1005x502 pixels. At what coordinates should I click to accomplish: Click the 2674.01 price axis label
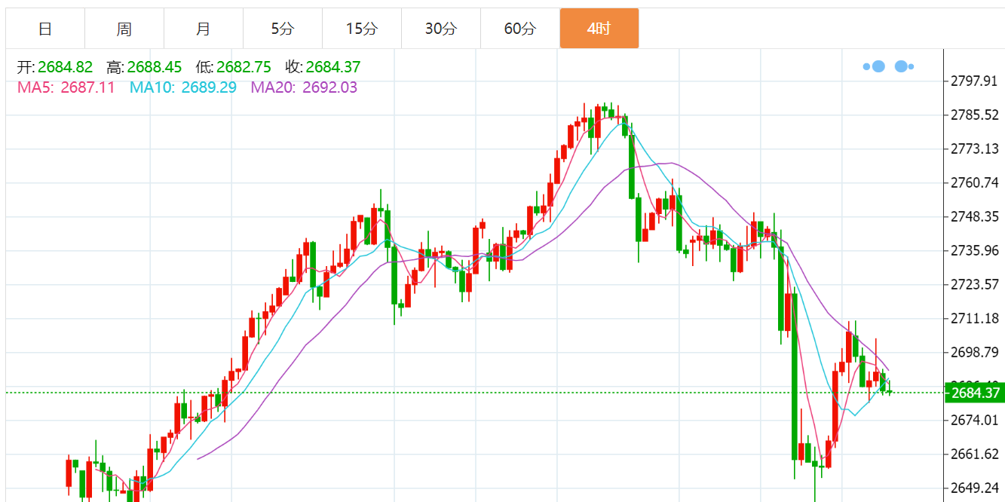976,420
